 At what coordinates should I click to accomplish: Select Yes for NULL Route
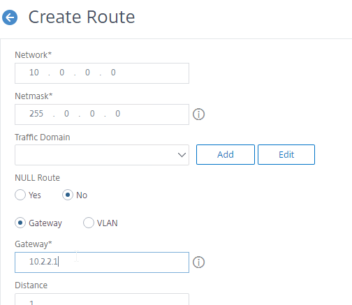pyautogui.click(x=20, y=195)
